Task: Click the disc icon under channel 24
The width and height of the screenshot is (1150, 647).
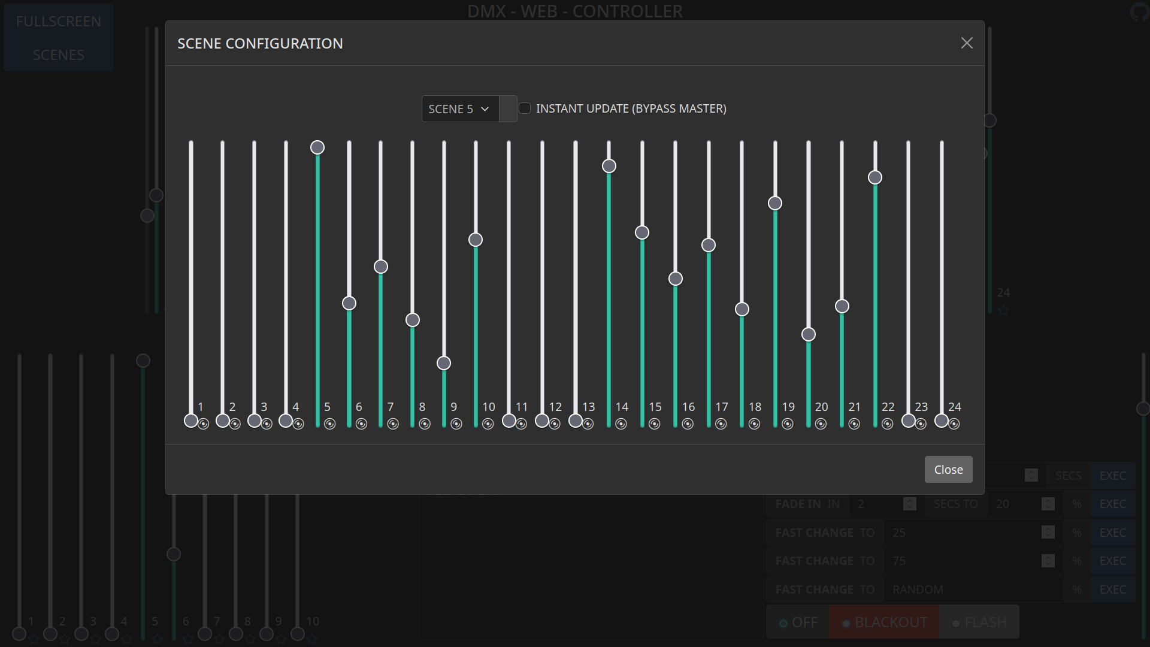Action: (x=954, y=424)
